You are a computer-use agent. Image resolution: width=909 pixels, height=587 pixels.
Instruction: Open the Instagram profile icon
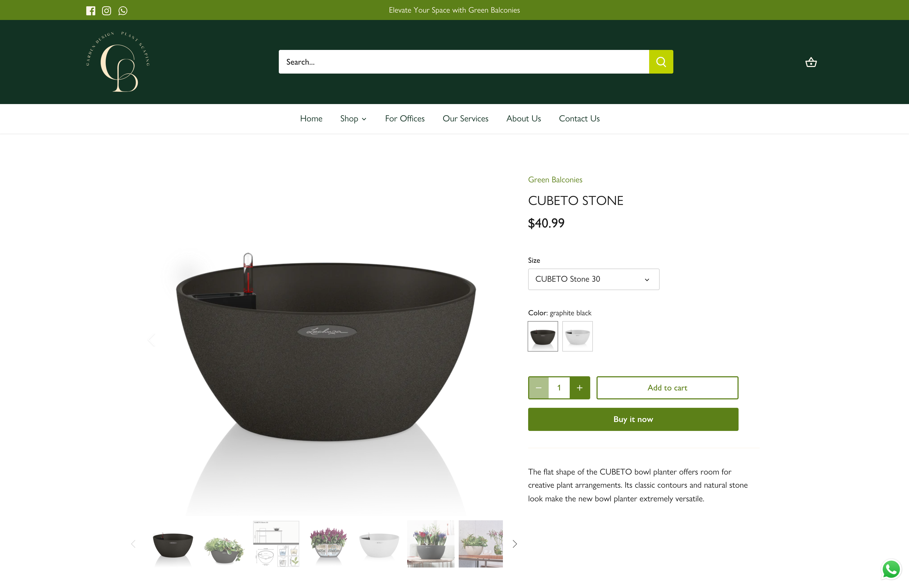click(x=107, y=10)
